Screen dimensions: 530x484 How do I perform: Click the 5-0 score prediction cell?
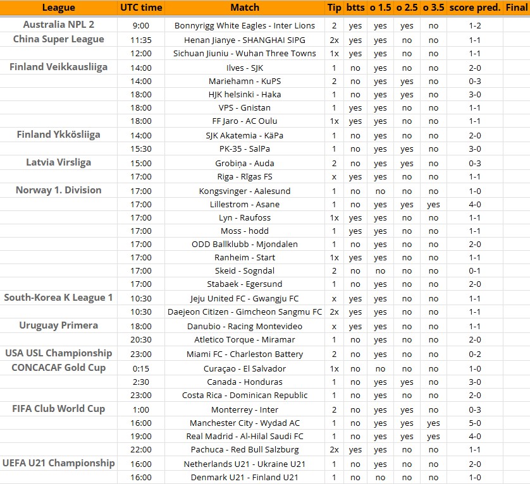coord(474,423)
